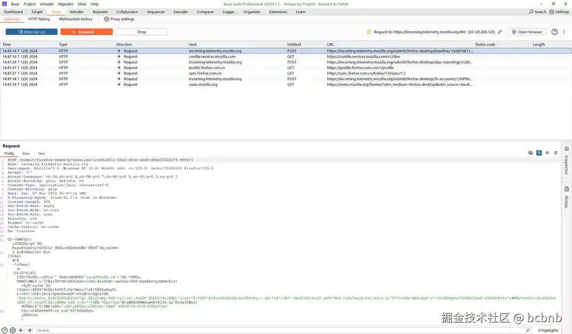This screenshot has width=572, height=334.
Task: Toggle show newline characters \n icon
Action: pyautogui.click(x=547, y=153)
